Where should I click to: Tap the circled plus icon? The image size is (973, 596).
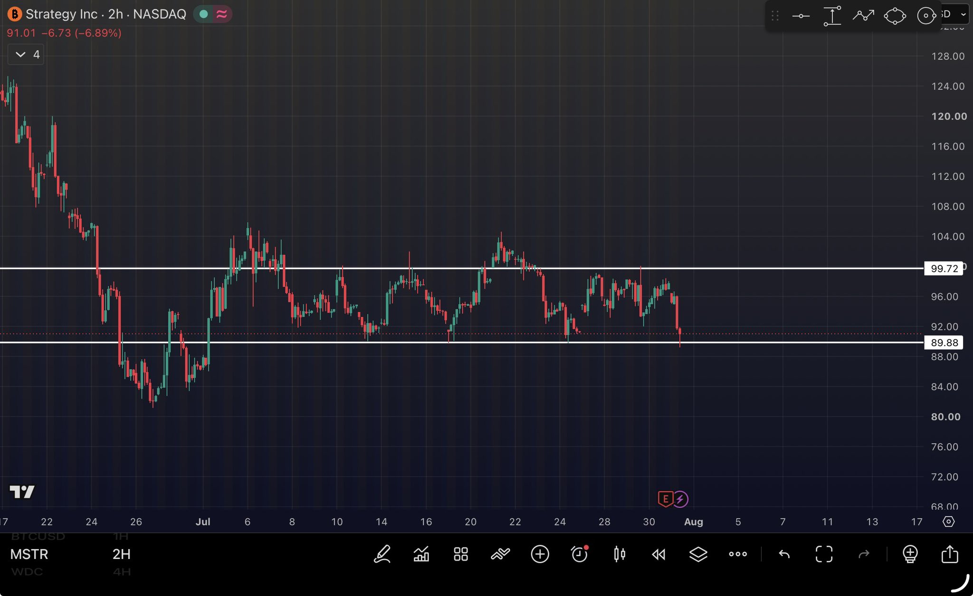540,554
